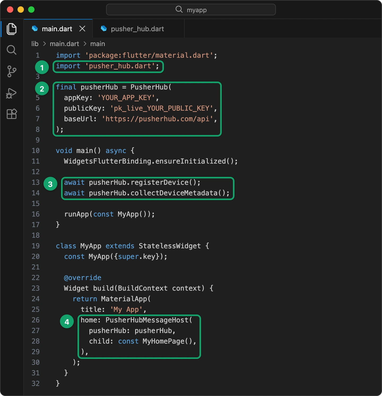Click main.dart in the breadcrumb path
This screenshot has width=382, height=396.
64,44
